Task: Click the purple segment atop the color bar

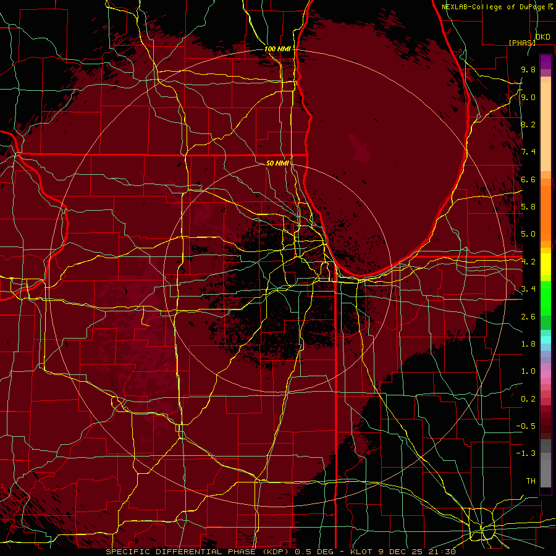Action: pyautogui.click(x=545, y=62)
